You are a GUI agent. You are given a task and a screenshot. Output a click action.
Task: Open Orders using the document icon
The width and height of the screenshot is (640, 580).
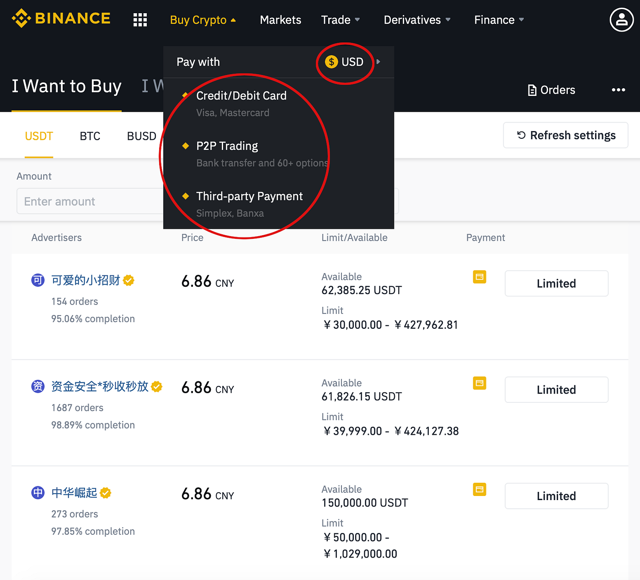(532, 90)
